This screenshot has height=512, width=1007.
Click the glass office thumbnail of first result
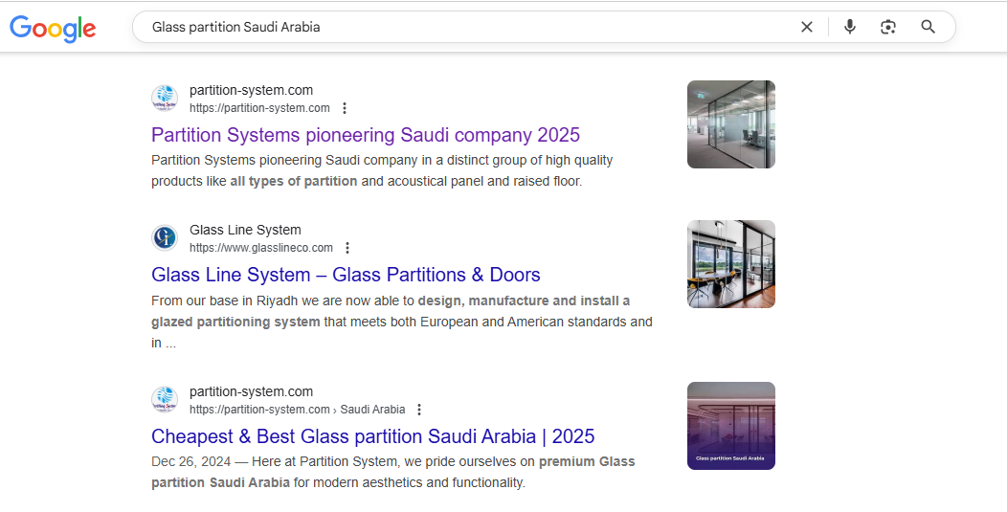coord(731,124)
